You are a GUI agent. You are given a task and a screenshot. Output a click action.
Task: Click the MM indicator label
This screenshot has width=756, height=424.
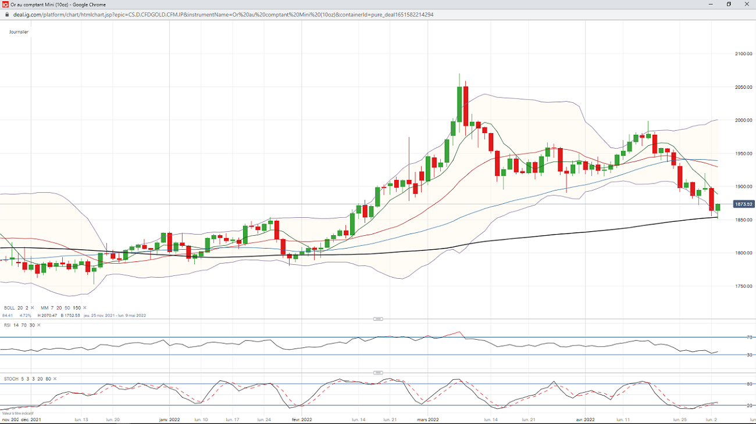pos(44,308)
